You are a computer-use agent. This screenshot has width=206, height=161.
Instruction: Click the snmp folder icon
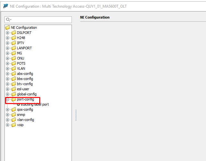pyautogui.click(x=14, y=115)
